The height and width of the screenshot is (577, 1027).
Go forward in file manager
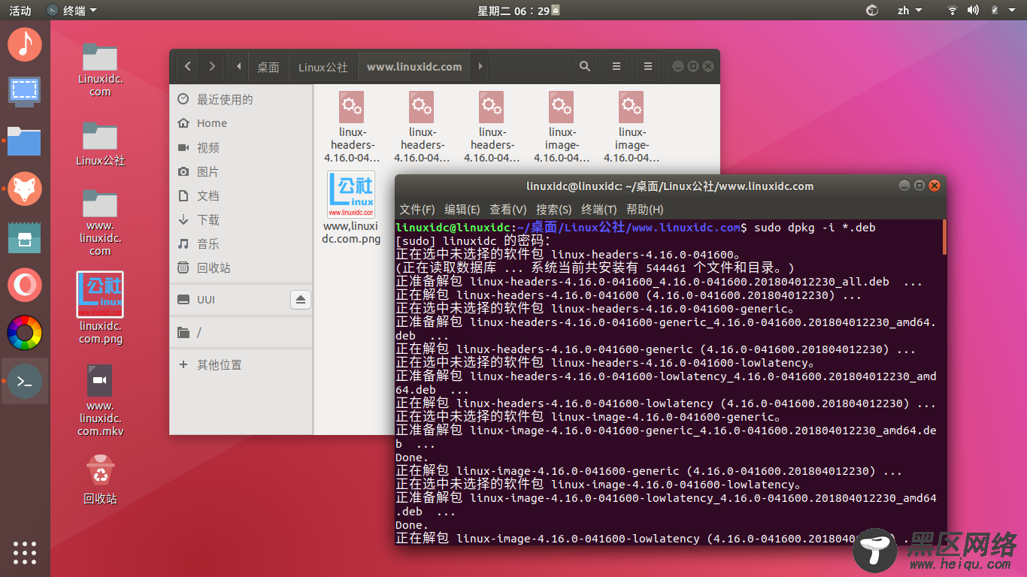[213, 67]
